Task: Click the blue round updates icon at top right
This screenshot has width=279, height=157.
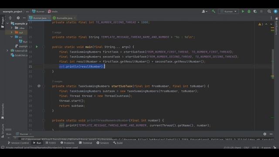Action: tap(276, 11)
